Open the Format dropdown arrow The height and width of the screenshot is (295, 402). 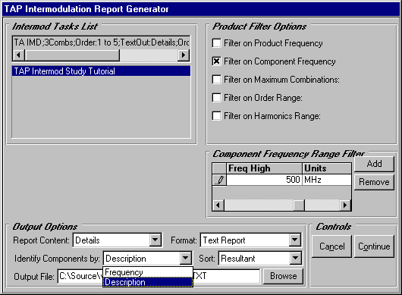click(x=295, y=240)
